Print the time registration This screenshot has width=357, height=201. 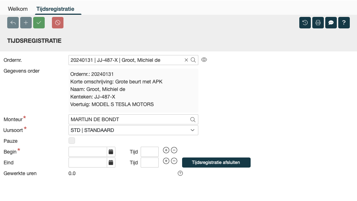318,23
